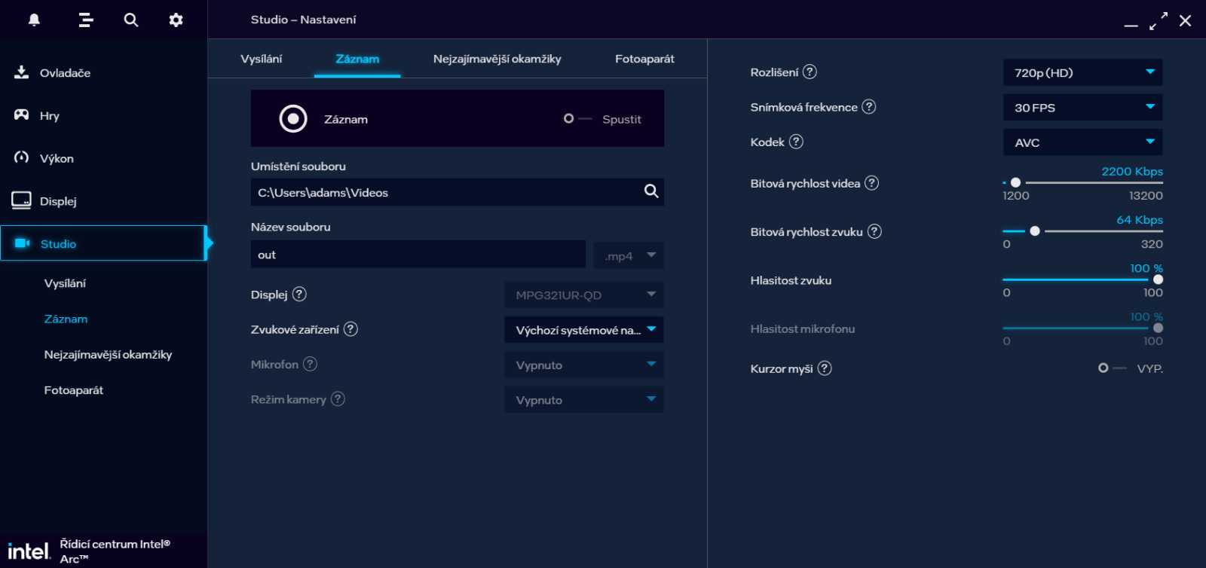Toggle the Spustit recording switch

pyautogui.click(x=577, y=119)
